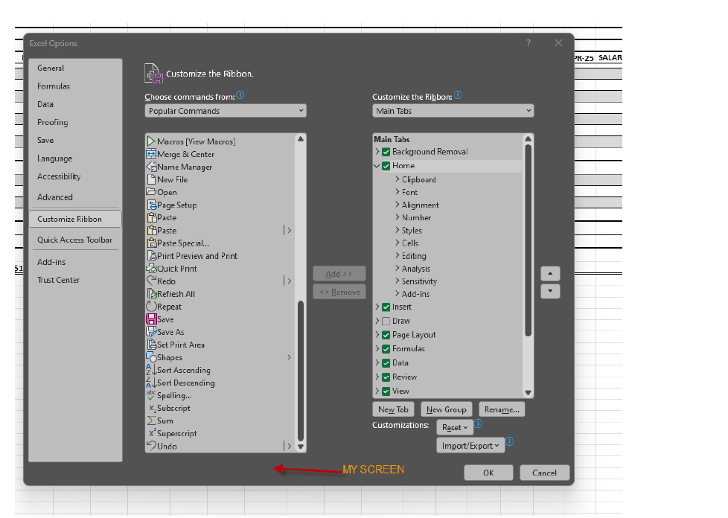This screenshot has height=518, width=728.
Task: Confirm with the OK button
Action: coord(488,473)
